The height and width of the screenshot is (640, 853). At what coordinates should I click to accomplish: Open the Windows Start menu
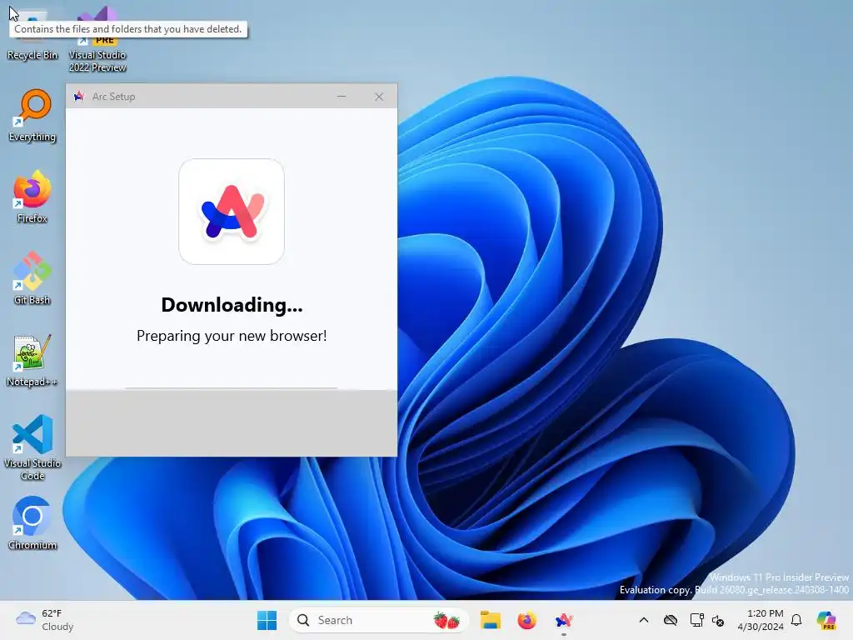pyautogui.click(x=267, y=620)
